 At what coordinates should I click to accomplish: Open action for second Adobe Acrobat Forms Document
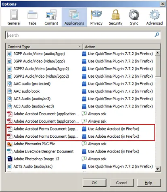point(113,136)
